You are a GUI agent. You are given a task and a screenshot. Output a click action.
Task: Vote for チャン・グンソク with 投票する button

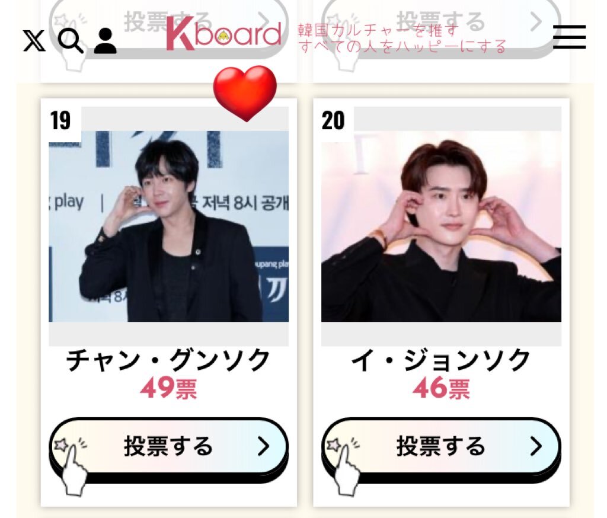click(169, 450)
